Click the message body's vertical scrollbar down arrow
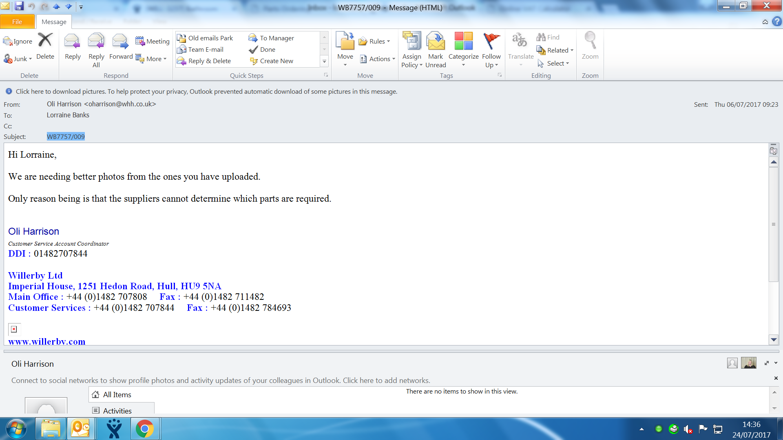Viewport: 783px width, 440px height. [x=774, y=339]
